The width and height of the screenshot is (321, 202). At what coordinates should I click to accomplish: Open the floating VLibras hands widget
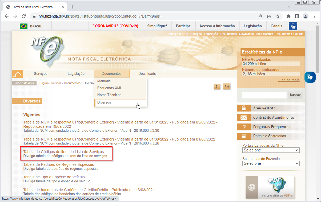tap(310, 77)
